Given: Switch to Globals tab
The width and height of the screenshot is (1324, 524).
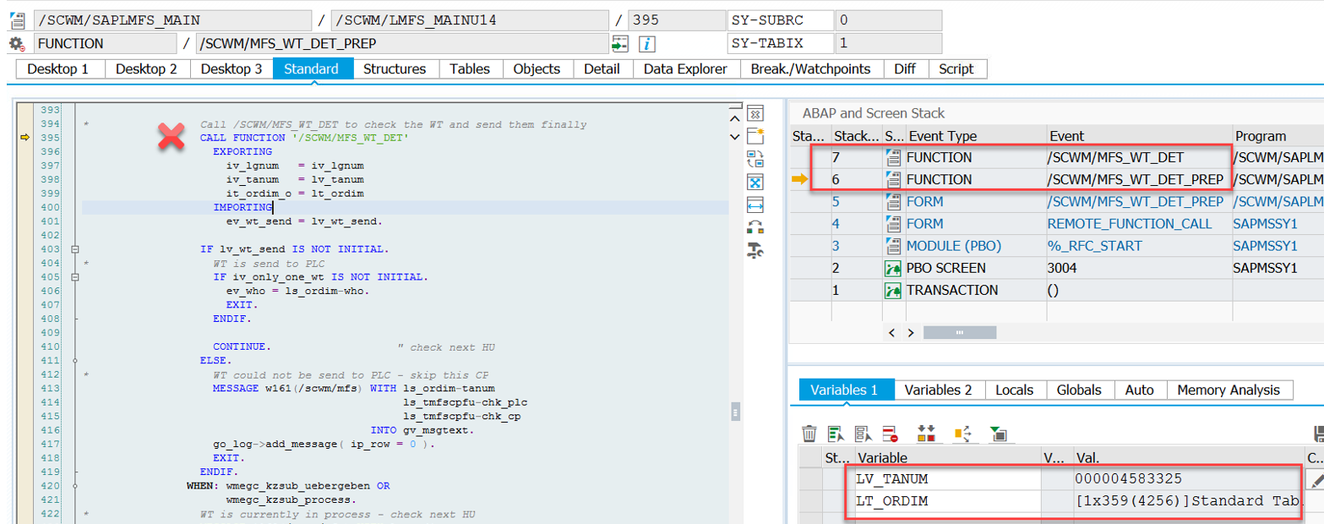Looking at the screenshot, I should [x=1080, y=390].
